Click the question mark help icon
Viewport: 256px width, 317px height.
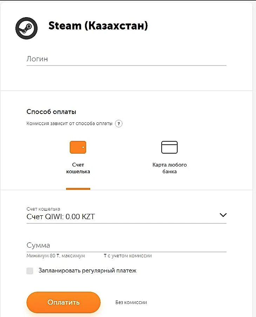tap(119, 123)
